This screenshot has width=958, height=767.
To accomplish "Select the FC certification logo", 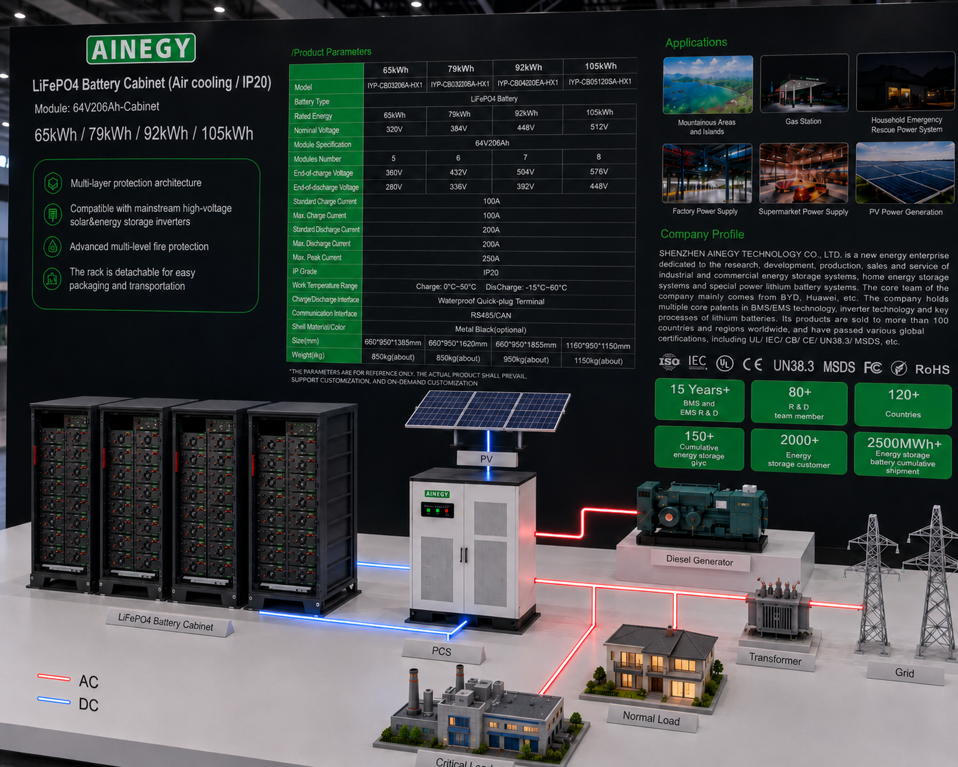I will (x=873, y=368).
